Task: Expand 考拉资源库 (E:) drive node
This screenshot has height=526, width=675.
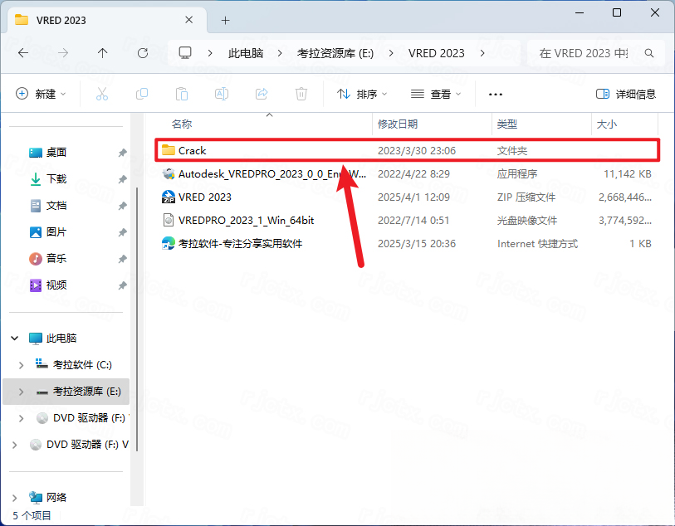Action: 21,392
